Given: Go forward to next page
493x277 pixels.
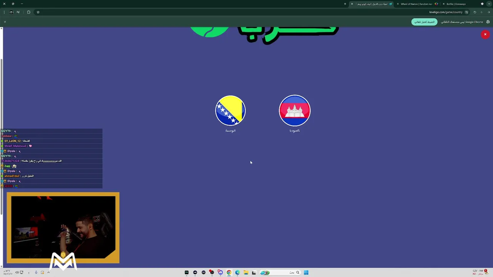Looking at the screenshot, I should [x=481, y=12].
